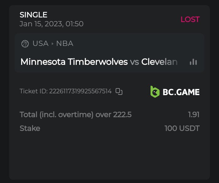Click the green BC.GAME logo icon
The image size is (219, 183).
(x=155, y=91)
